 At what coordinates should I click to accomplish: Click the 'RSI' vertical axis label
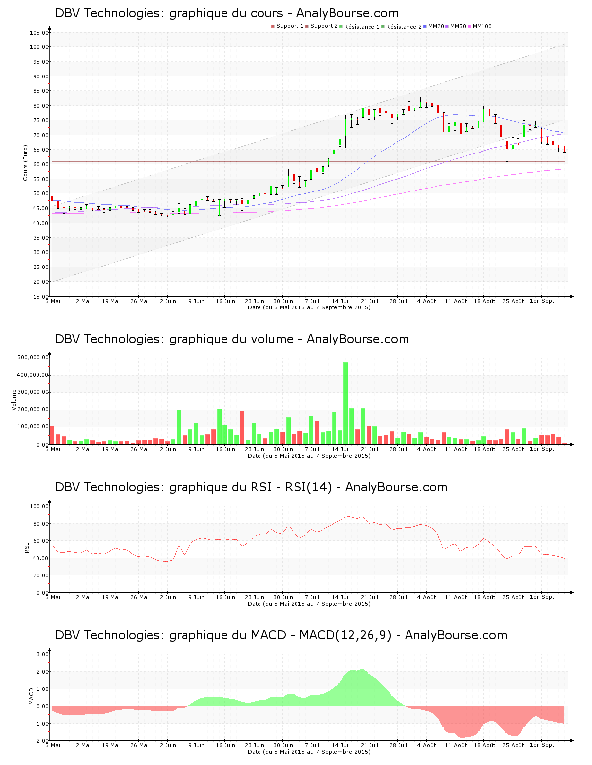coord(27,547)
